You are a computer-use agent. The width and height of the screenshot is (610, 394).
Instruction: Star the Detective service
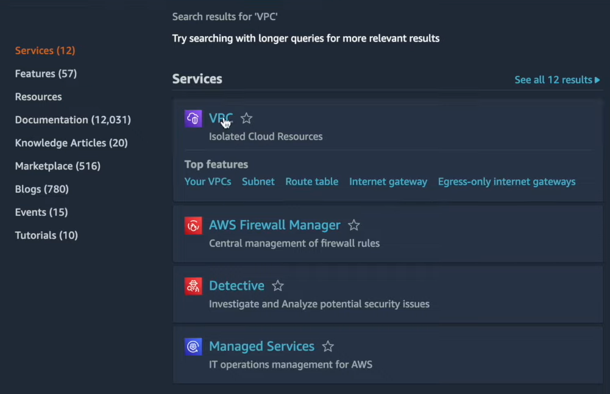pyautogui.click(x=277, y=285)
